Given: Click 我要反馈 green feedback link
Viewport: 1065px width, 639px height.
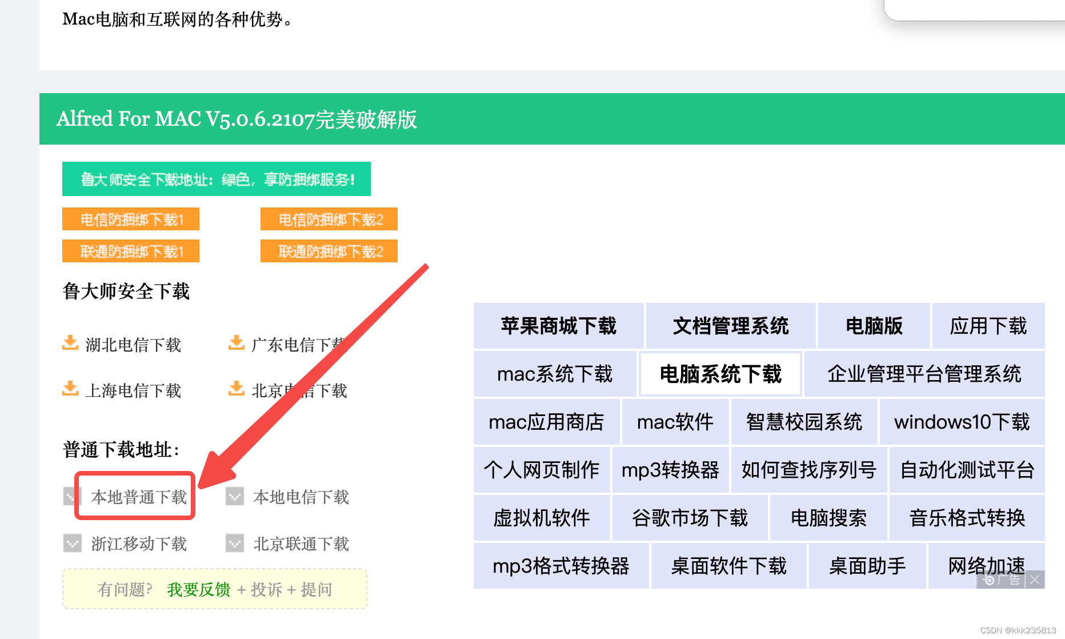Looking at the screenshot, I should (x=199, y=589).
